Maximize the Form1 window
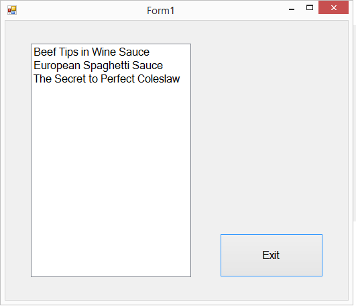This screenshot has height=308, width=356. click(x=310, y=8)
